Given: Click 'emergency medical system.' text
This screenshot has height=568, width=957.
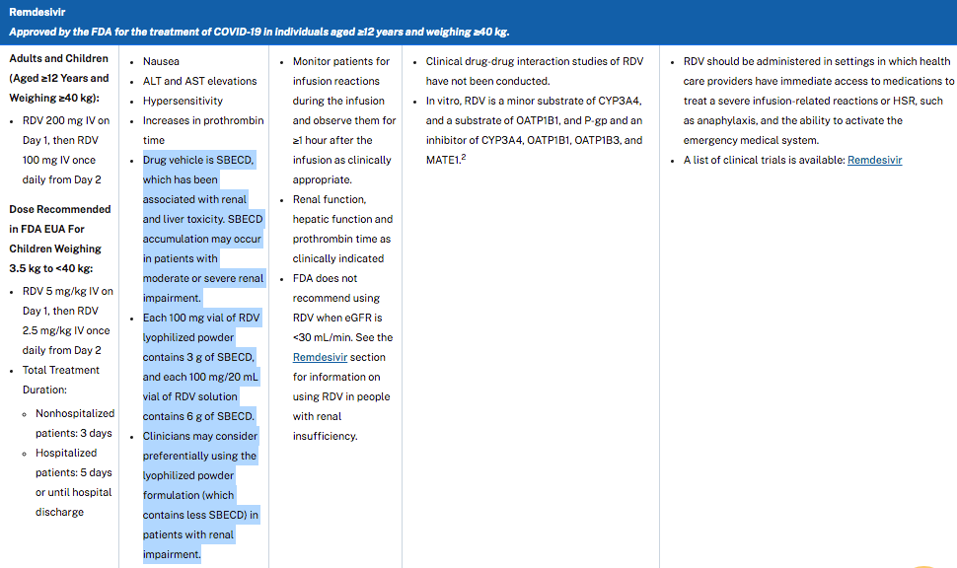Looking at the screenshot, I should click(x=751, y=140).
